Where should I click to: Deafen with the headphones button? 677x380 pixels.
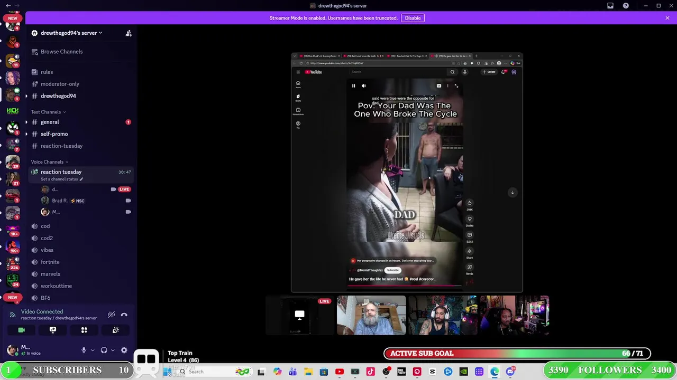tap(104, 350)
